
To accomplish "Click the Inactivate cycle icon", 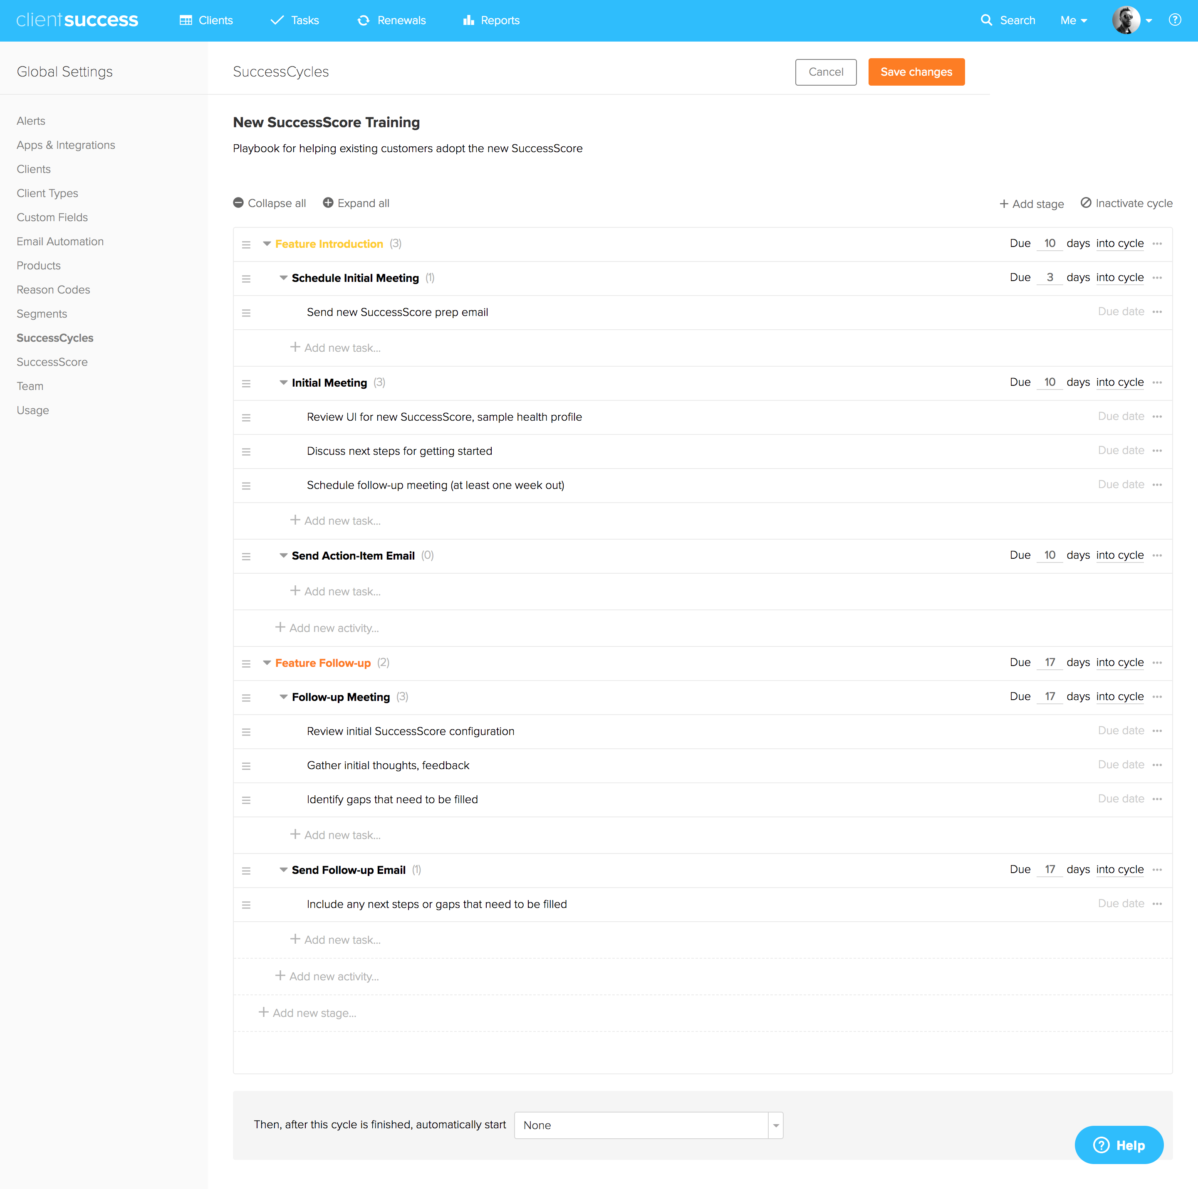I will click(1086, 202).
